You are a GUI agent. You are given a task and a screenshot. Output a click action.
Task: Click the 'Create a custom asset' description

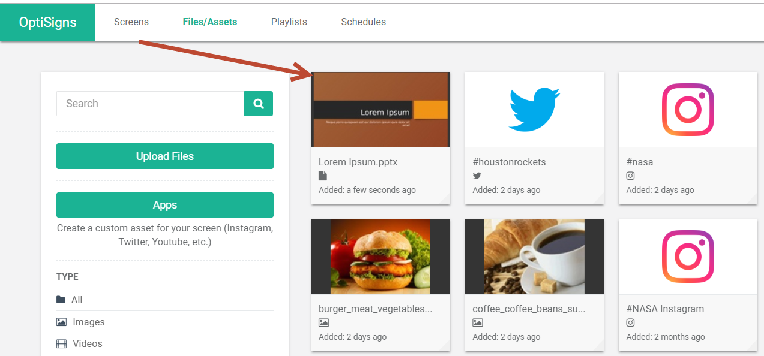click(x=165, y=235)
